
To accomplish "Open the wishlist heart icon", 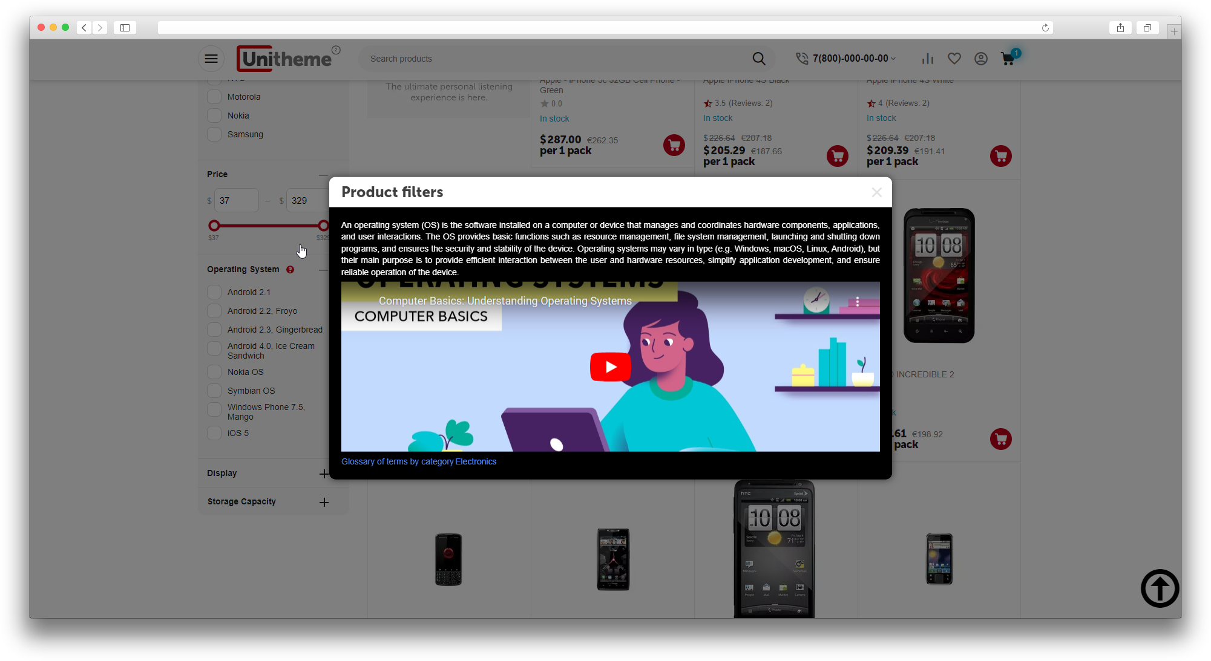I will pyautogui.click(x=954, y=59).
